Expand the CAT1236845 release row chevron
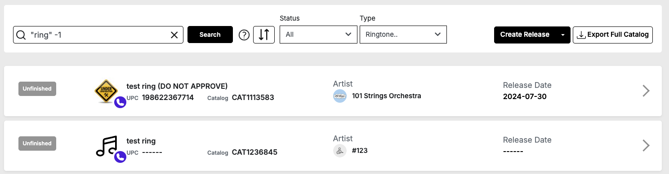 tap(646, 146)
